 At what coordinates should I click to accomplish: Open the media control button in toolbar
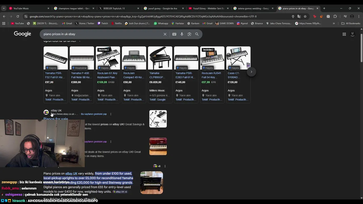(345, 16)
